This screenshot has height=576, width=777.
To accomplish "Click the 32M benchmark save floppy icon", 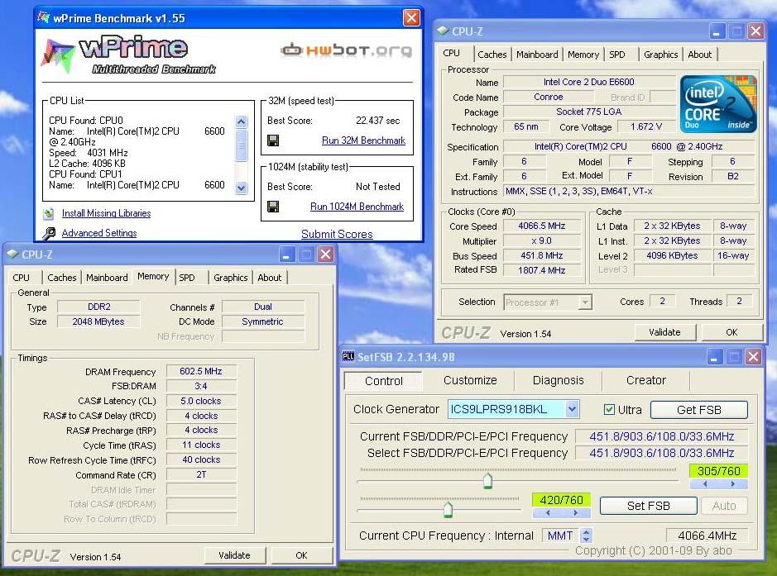I will [x=273, y=140].
